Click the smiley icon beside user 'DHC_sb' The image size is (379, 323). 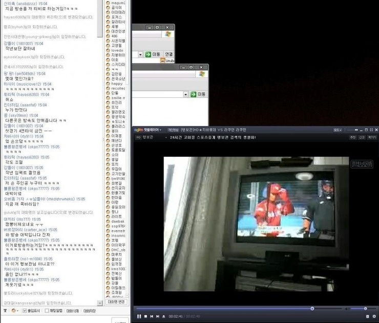tap(108, 250)
